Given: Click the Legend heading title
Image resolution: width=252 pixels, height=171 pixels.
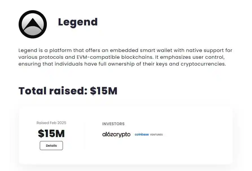Looking at the screenshot, I should (x=78, y=22).
